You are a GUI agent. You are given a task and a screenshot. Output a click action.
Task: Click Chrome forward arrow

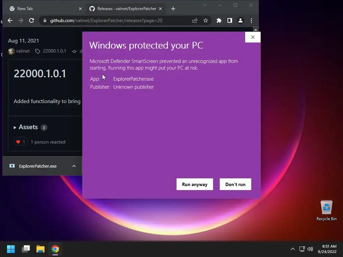pos(21,20)
